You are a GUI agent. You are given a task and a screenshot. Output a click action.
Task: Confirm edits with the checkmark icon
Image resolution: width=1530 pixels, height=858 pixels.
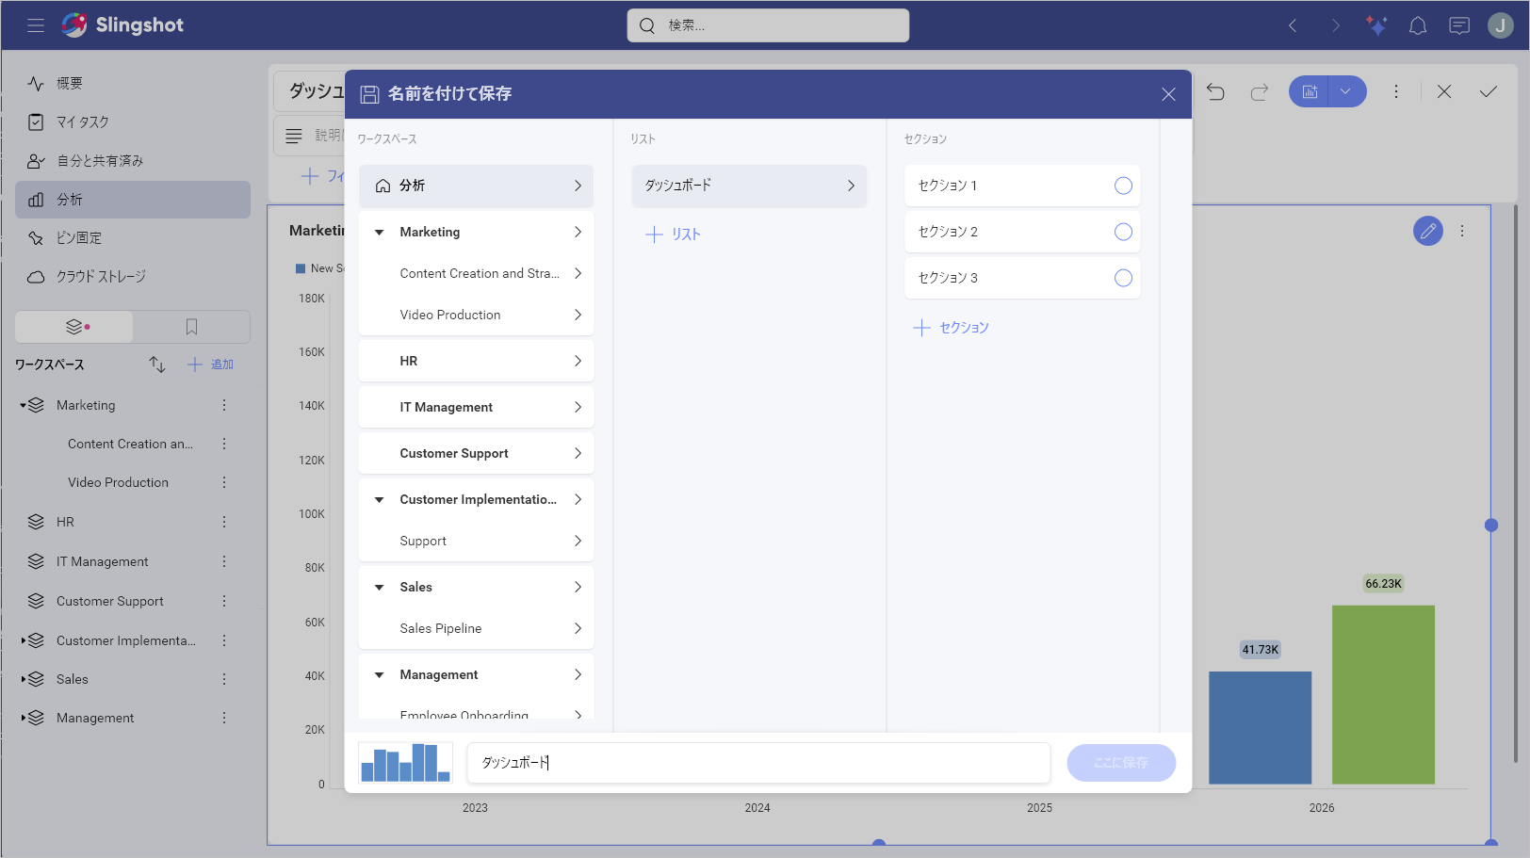1489,91
